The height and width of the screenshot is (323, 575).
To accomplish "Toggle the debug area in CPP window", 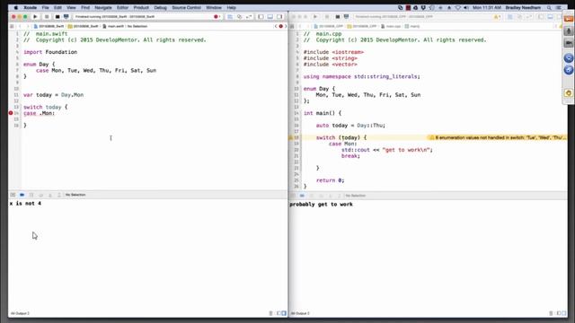I will (551, 17).
